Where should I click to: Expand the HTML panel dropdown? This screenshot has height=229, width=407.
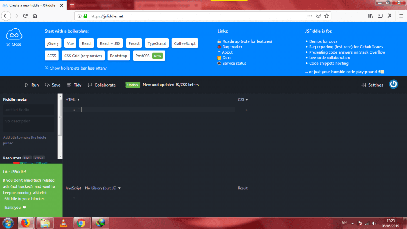pyautogui.click(x=72, y=99)
